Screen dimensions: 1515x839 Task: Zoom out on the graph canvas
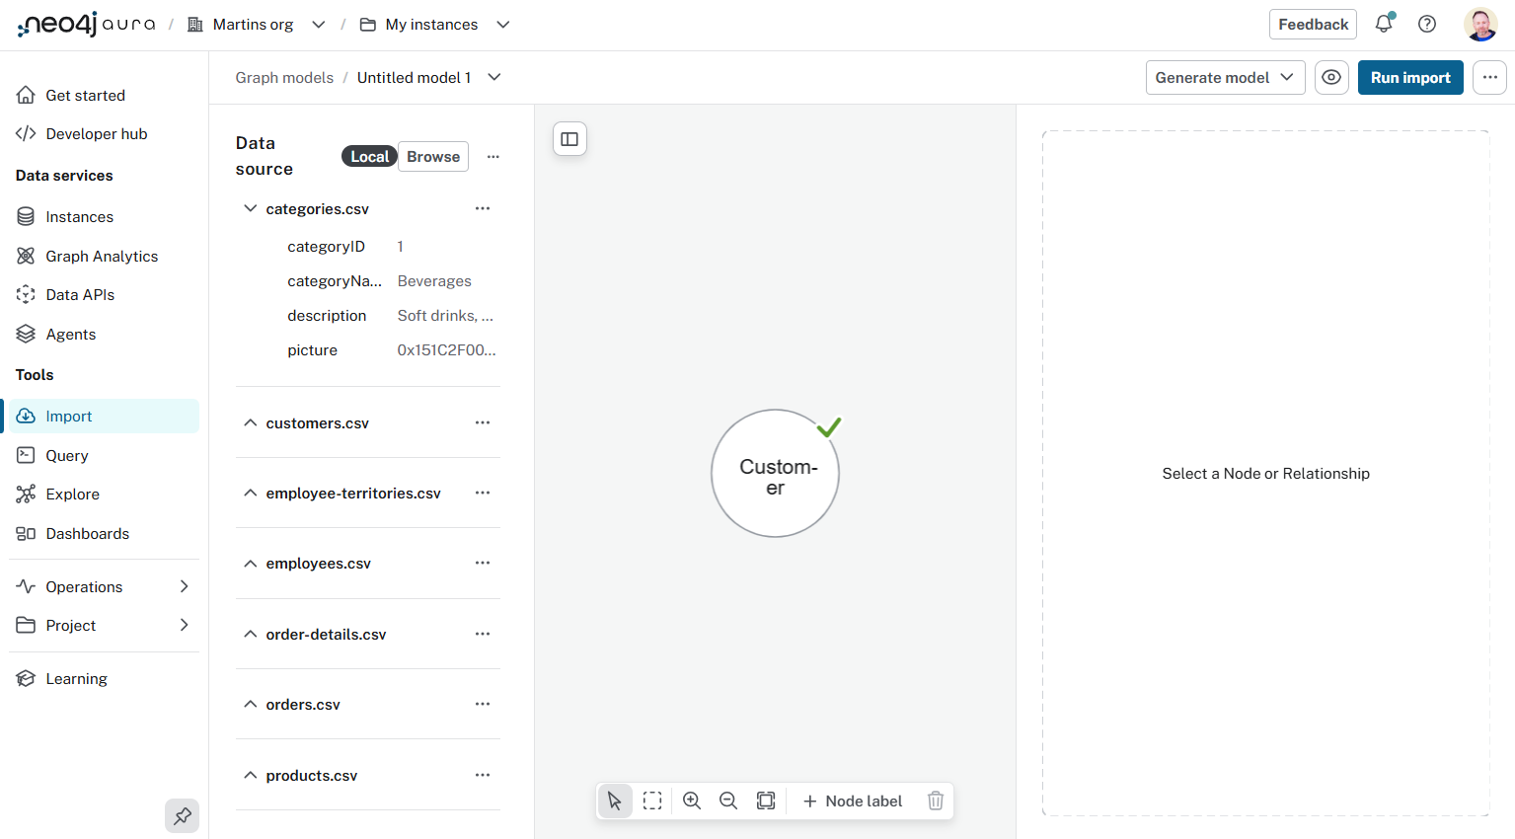click(728, 801)
